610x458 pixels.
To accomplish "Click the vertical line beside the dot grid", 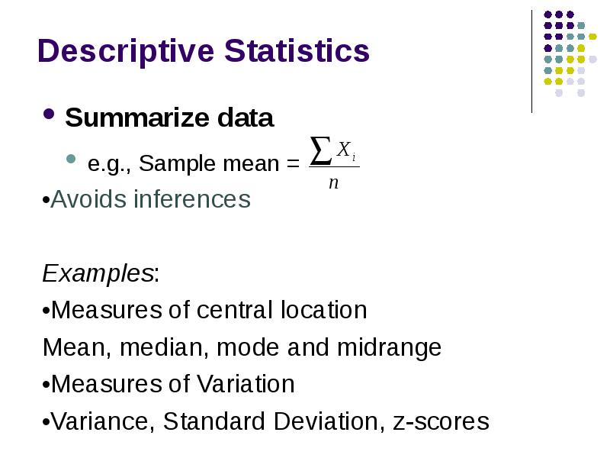I will (532, 61).
